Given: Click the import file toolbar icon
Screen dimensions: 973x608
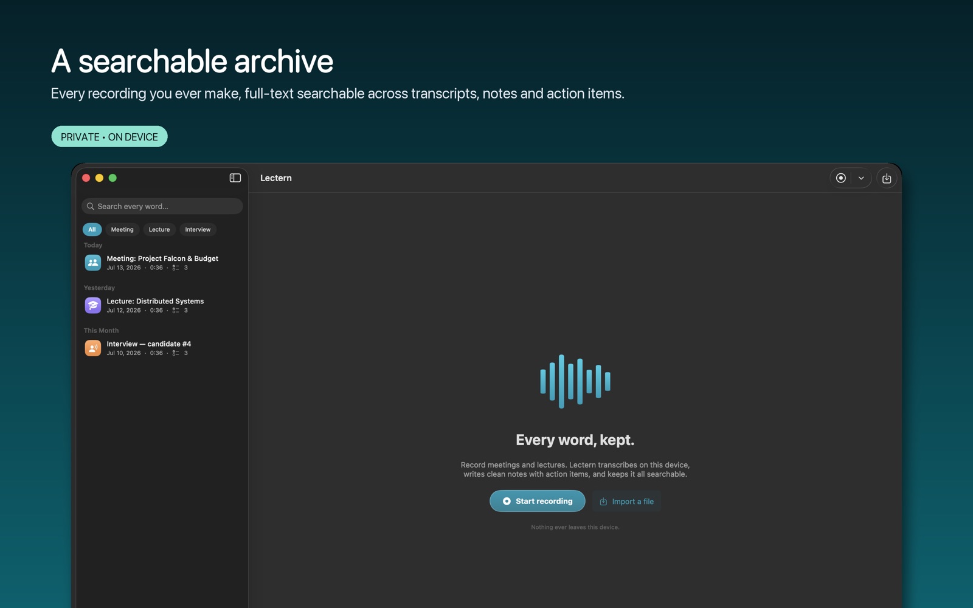Looking at the screenshot, I should tap(887, 178).
